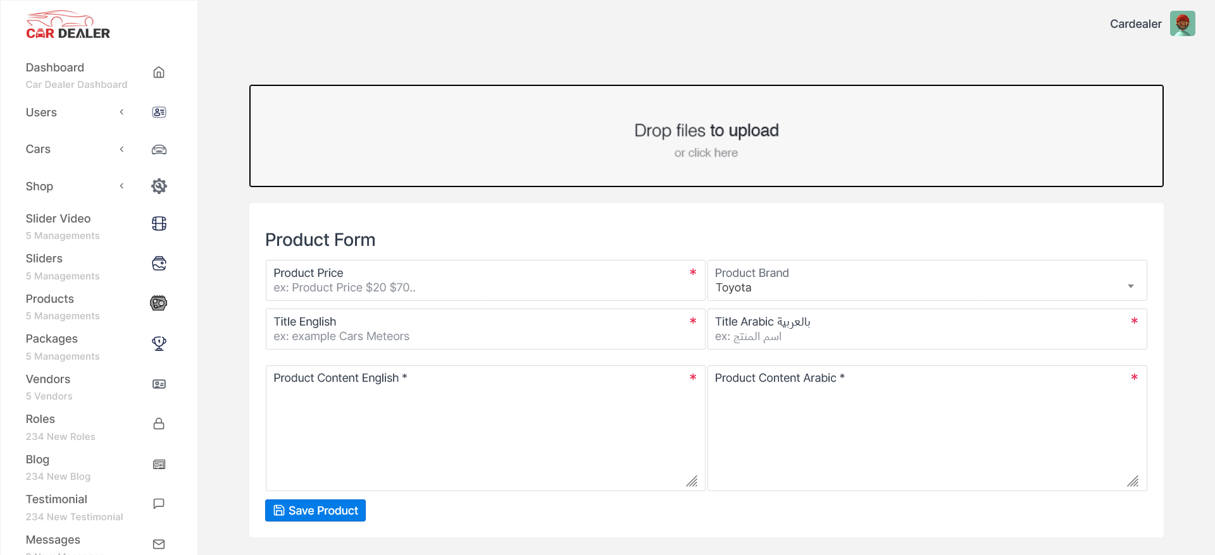Click the Cars vehicle icon

click(159, 150)
